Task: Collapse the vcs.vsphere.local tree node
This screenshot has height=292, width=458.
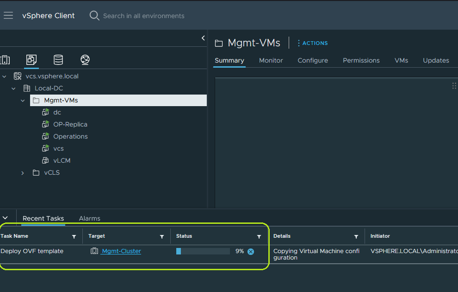Action: 4,76
